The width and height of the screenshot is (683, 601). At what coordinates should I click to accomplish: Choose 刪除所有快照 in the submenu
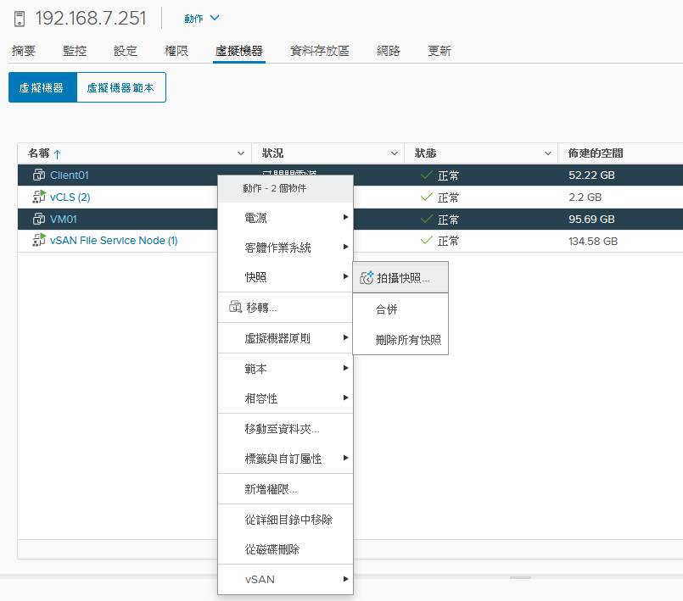[408, 340]
